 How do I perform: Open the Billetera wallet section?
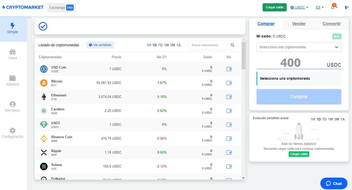click(x=13, y=81)
